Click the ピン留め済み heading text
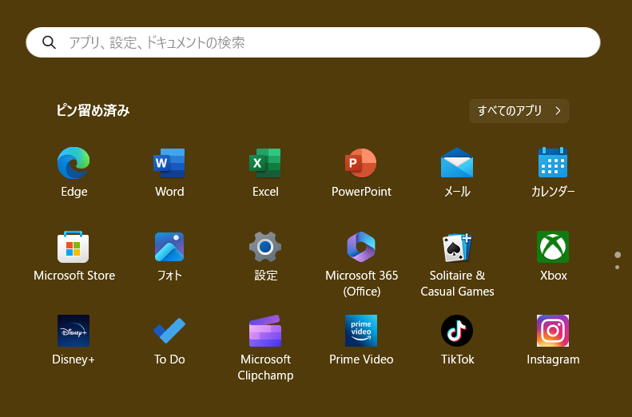 pos(93,111)
